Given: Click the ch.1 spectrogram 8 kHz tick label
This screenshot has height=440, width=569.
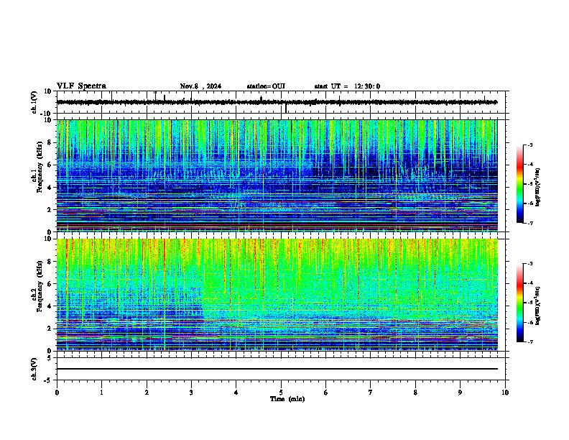Looking at the screenshot, I should pyautogui.click(x=50, y=142).
